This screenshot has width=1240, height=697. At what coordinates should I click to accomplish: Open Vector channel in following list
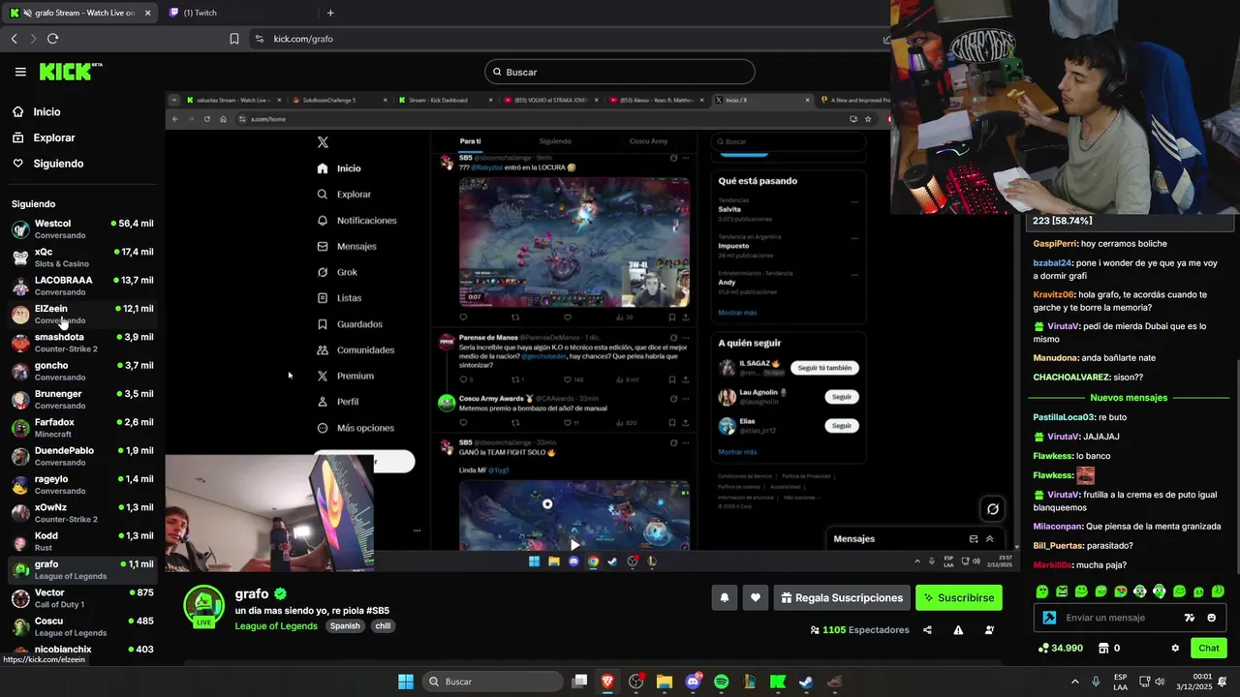coord(82,598)
